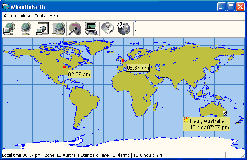Open the View menu
This screenshot has width=247, height=160.
click(x=25, y=16)
